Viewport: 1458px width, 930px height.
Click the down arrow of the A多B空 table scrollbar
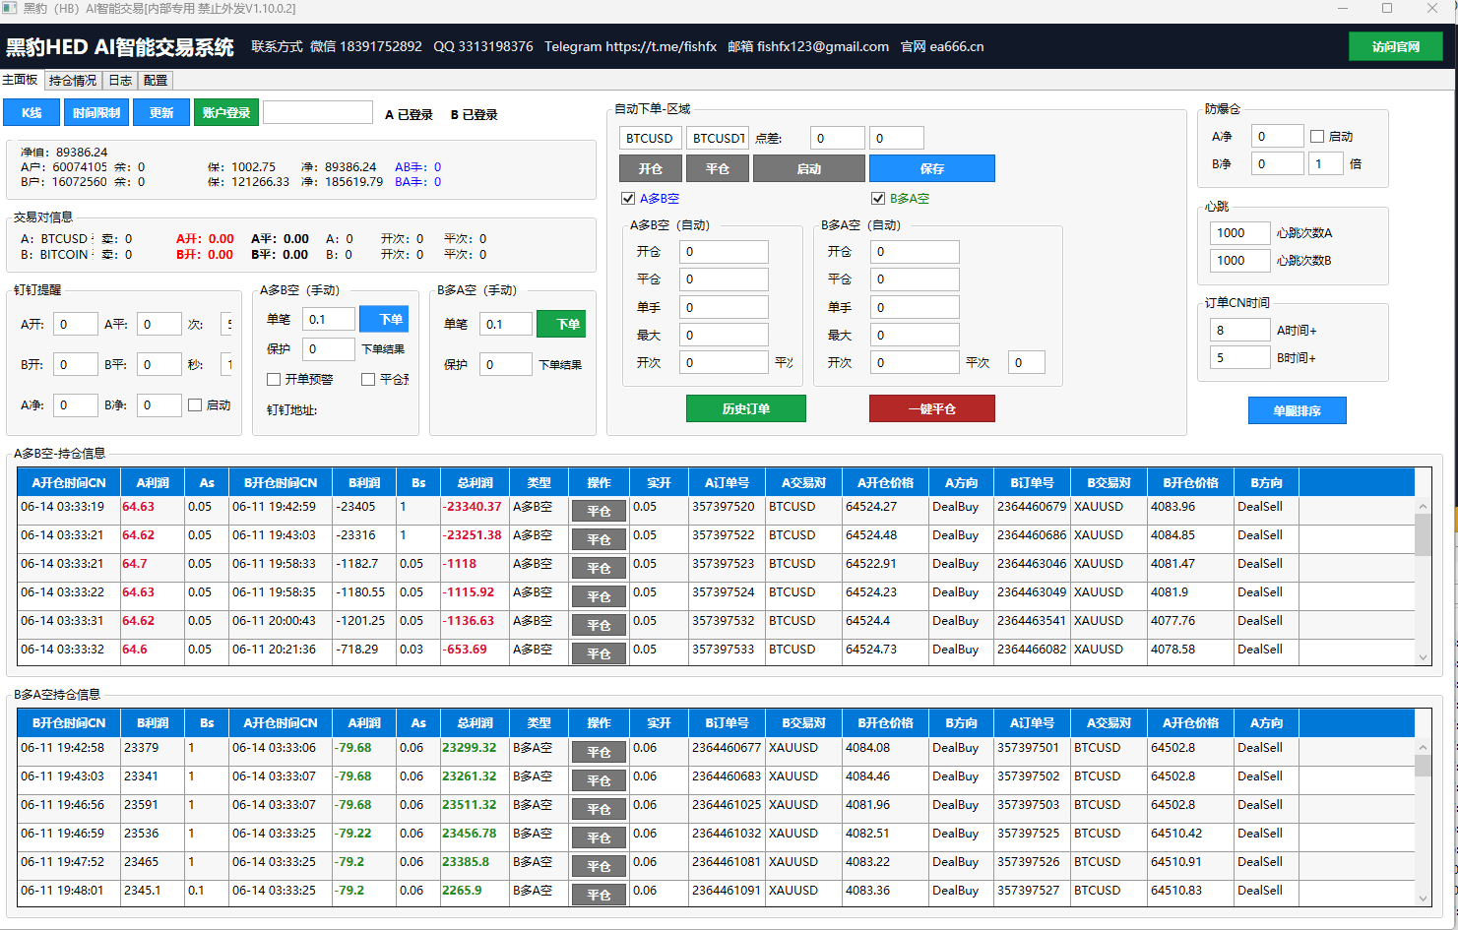pyautogui.click(x=1423, y=657)
